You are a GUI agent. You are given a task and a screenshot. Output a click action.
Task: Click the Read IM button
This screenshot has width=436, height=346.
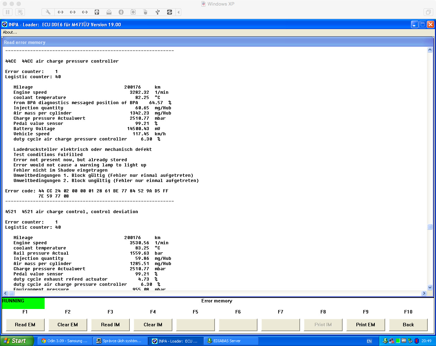(110, 325)
